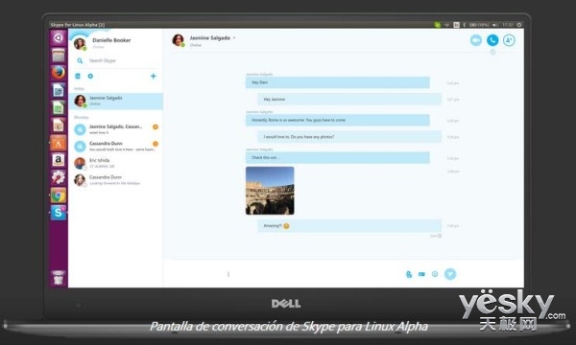
Task: Open the volume indicator in the top panel
Action: point(494,25)
